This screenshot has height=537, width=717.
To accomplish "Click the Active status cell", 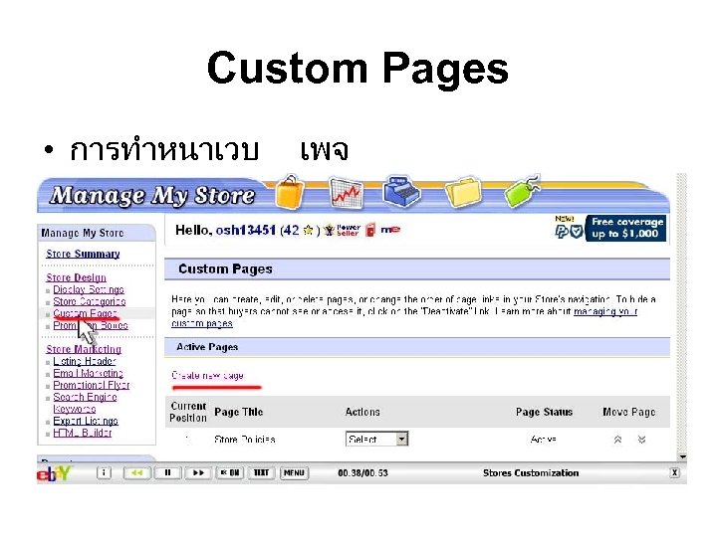I will click(544, 440).
